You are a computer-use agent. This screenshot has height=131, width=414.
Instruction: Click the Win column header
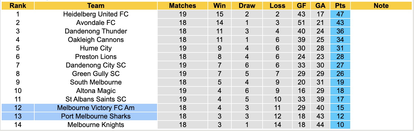(219, 6)
